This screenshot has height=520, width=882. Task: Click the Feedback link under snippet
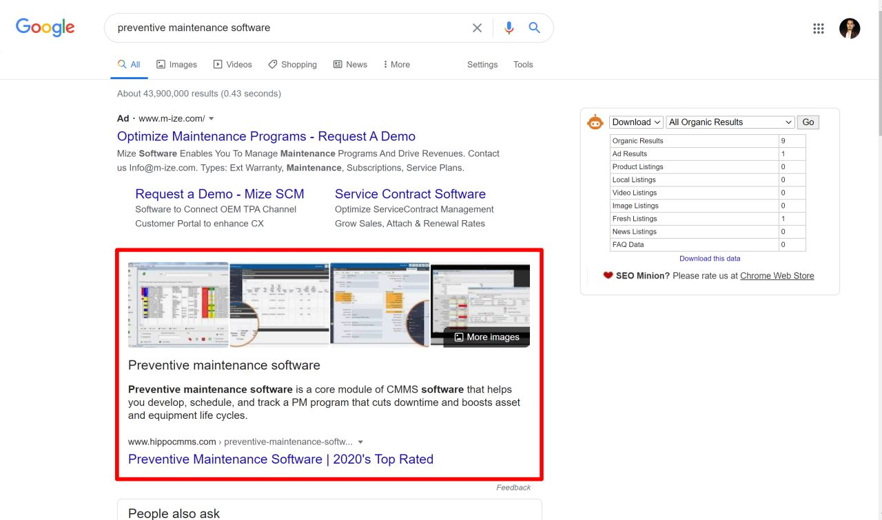[x=513, y=488]
